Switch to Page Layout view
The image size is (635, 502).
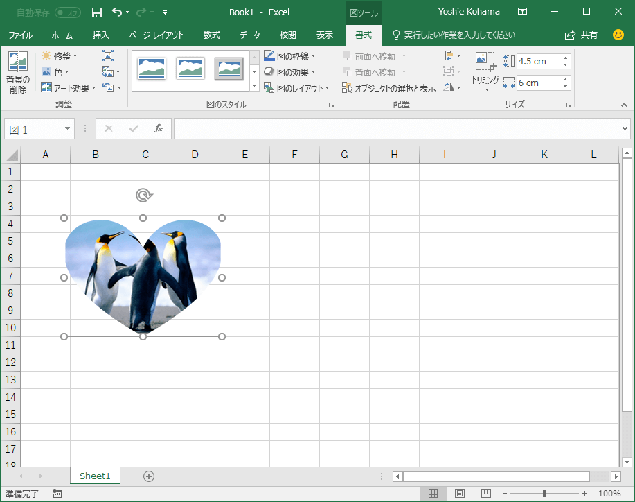pos(459,494)
